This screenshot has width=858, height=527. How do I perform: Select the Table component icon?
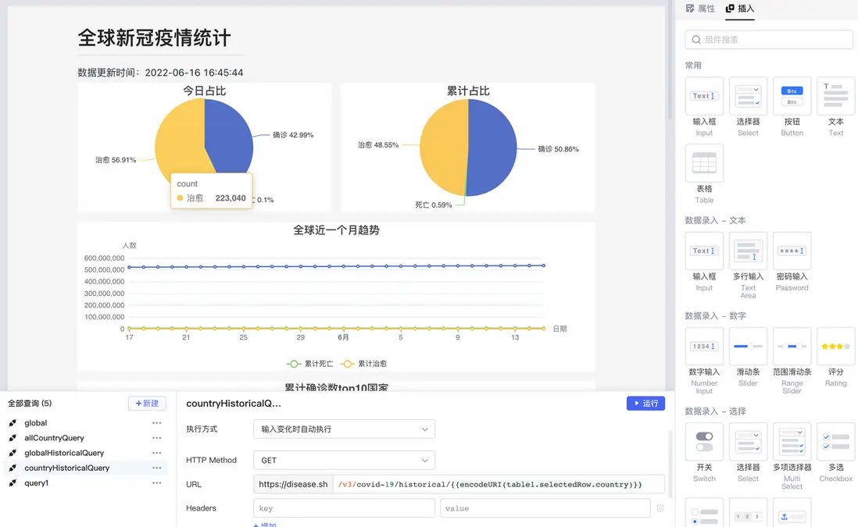(704, 163)
